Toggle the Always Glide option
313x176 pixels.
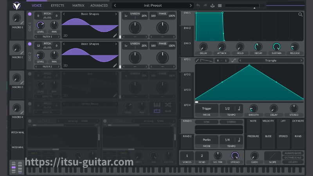pyautogui.click(x=293, y=153)
